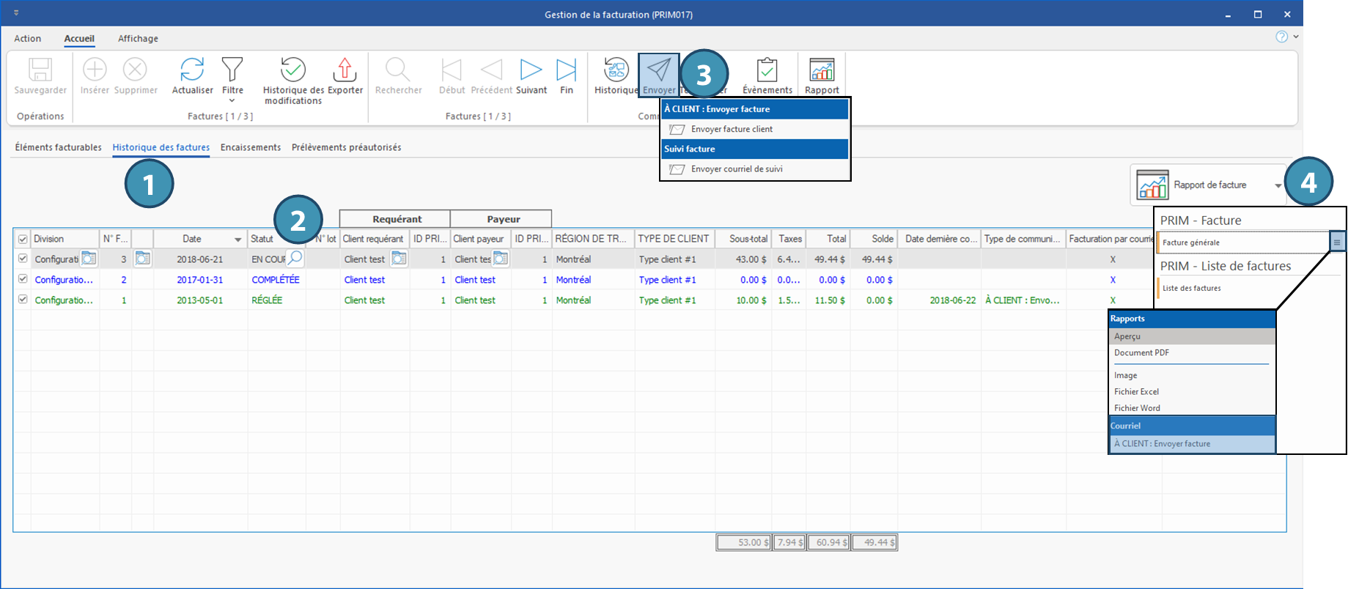Open Historique des modifications
The width and height of the screenshot is (1348, 589).
(x=293, y=70)
